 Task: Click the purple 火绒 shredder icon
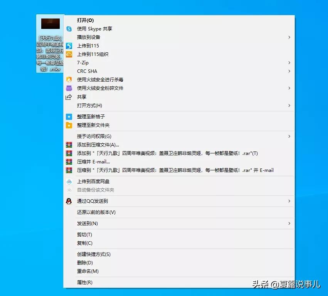click(69, 88)
